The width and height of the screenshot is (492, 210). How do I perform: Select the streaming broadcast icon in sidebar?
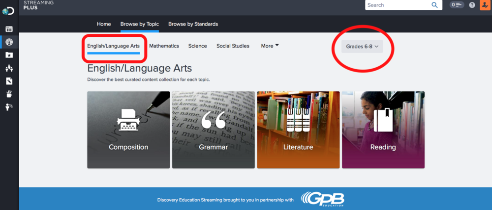pos(9,42)
